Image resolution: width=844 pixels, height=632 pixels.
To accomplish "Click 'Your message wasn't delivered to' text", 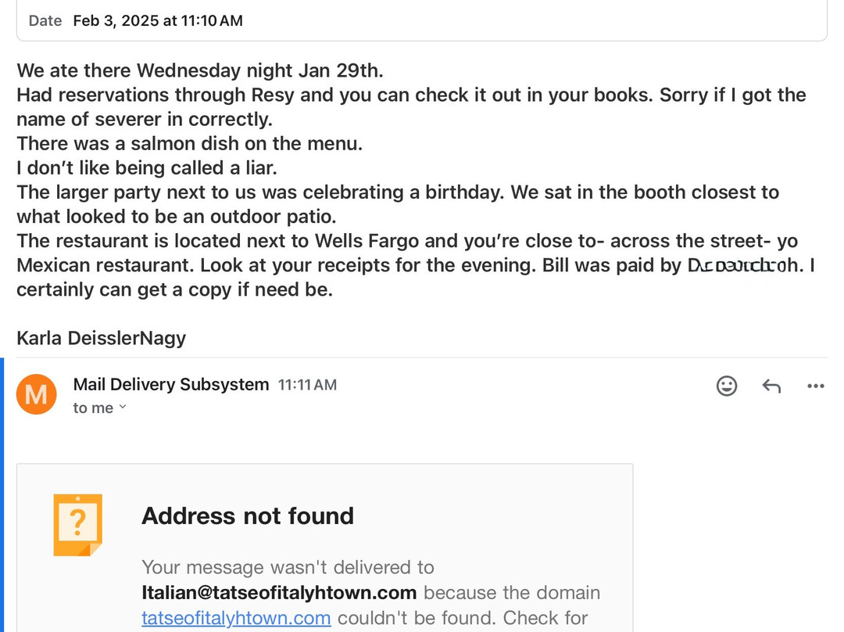I will [x=288, y=567].
